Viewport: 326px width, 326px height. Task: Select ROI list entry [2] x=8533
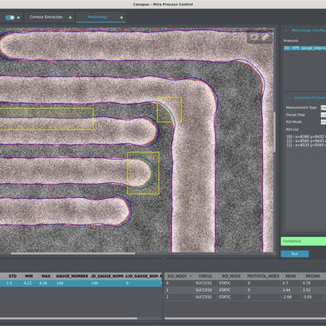pos(305,145)
